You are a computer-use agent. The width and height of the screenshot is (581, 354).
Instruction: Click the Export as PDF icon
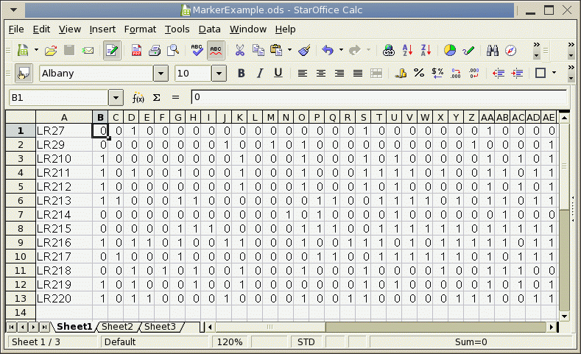136,51
